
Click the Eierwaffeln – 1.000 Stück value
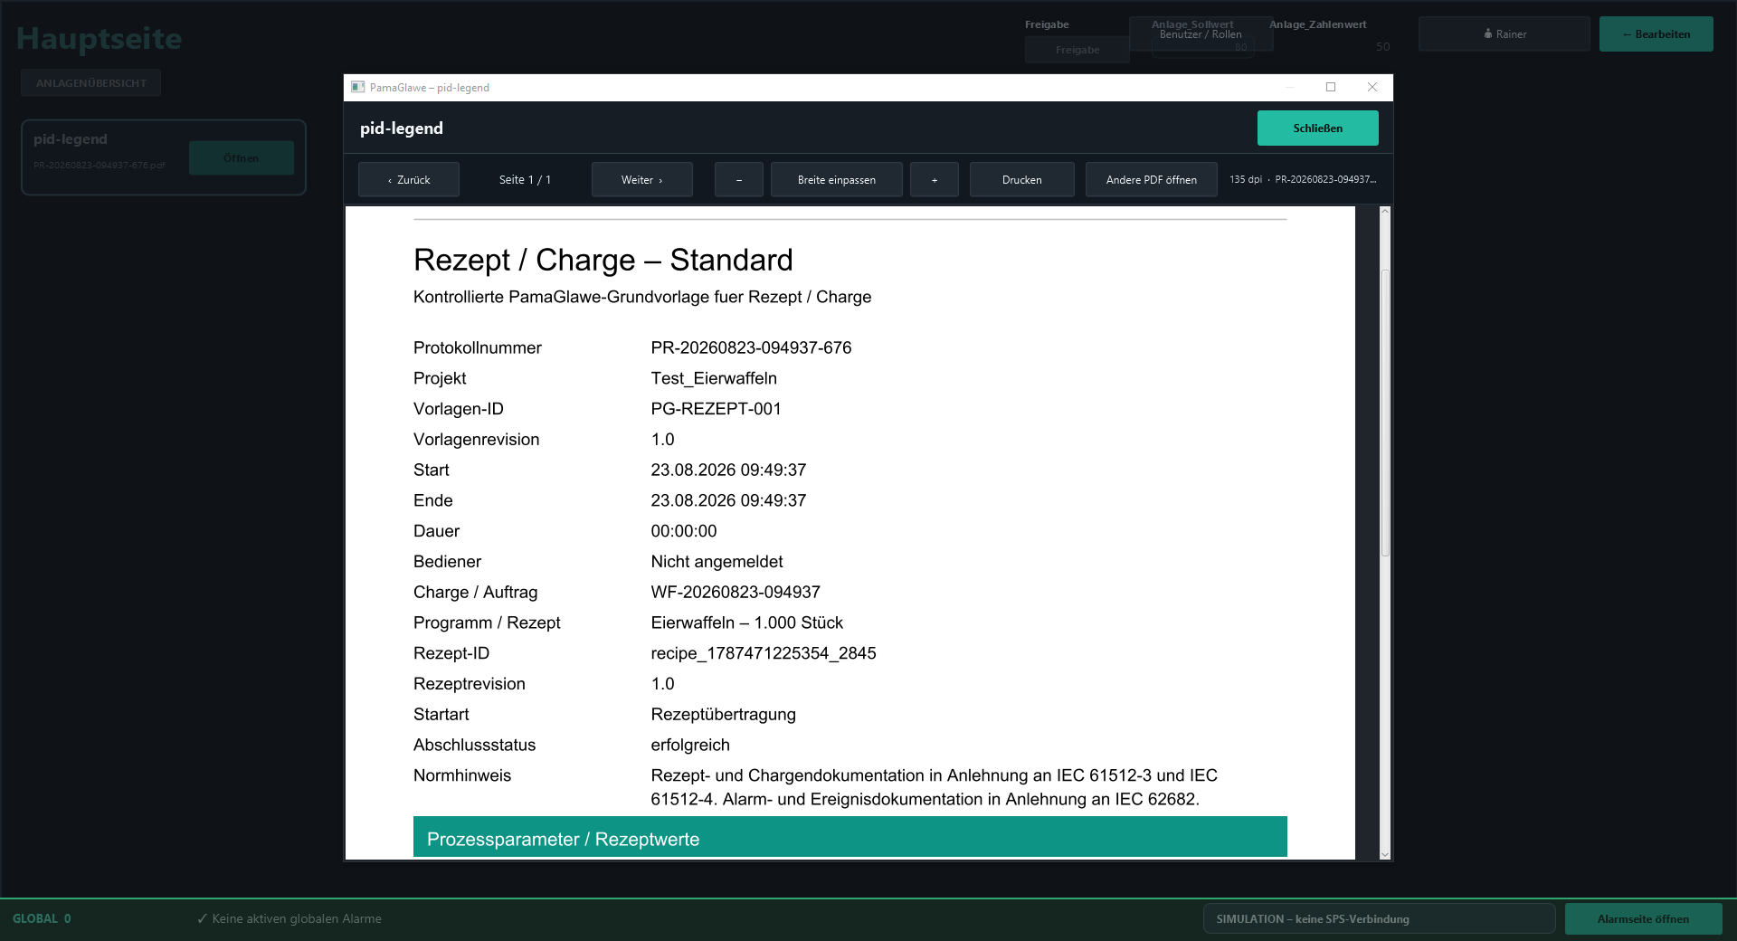746,623
